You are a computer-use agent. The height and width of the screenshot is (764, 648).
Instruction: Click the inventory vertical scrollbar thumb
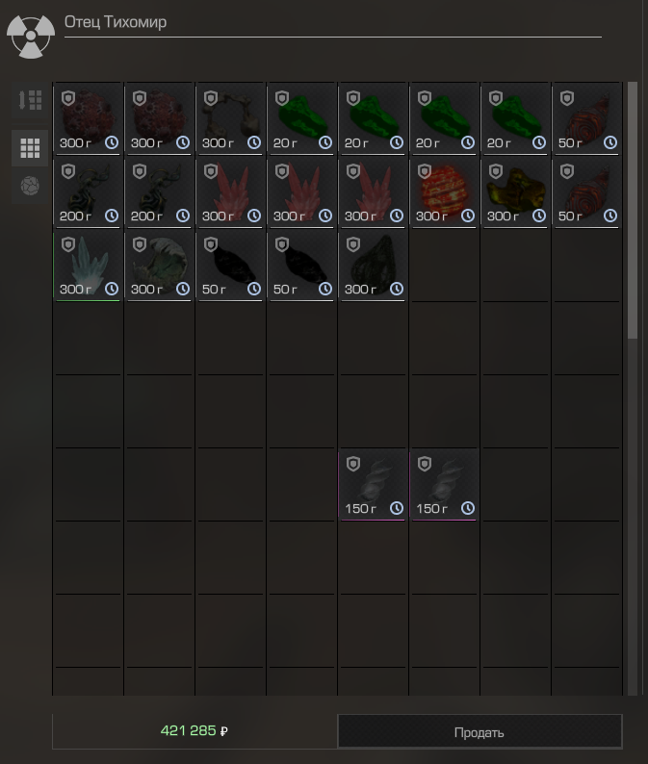click(633, 210)
